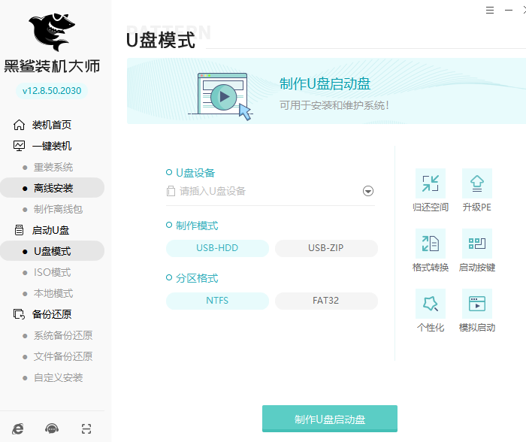Open 系统备份还原 in the sidebar
The image size is (526, 442).
click(x=62, y=335)
